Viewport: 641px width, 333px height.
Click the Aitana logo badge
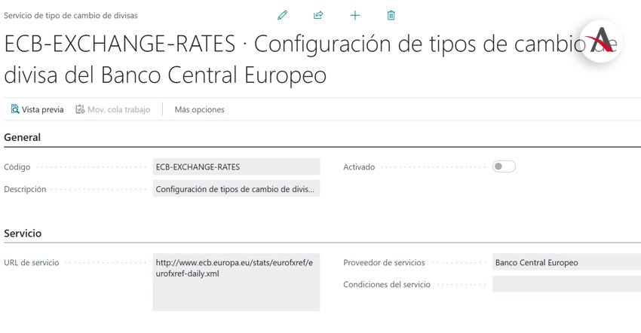(x=601, y=41)
